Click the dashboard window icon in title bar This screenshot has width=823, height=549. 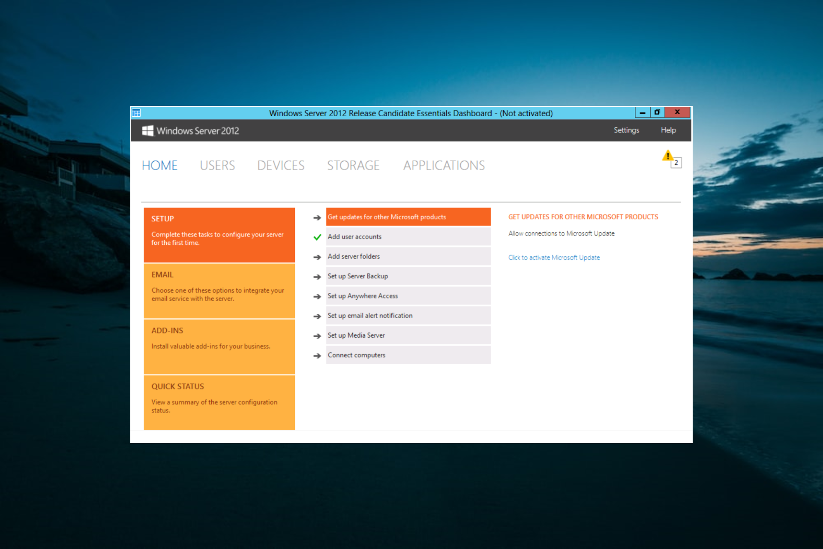pos(136,113)
